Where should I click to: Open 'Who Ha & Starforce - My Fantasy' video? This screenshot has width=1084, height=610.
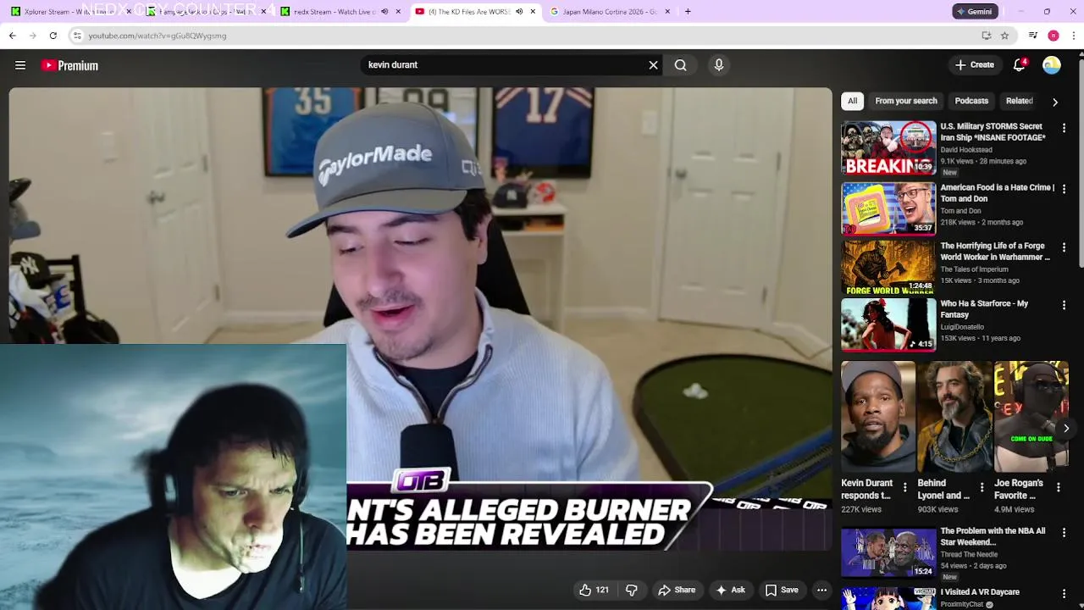[888, 324]
